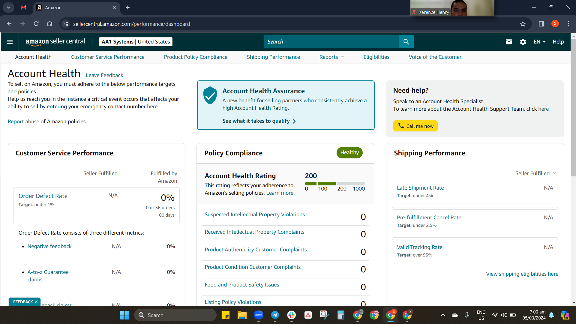Open Product Authenticity Customer Complaints

(256, 250)
